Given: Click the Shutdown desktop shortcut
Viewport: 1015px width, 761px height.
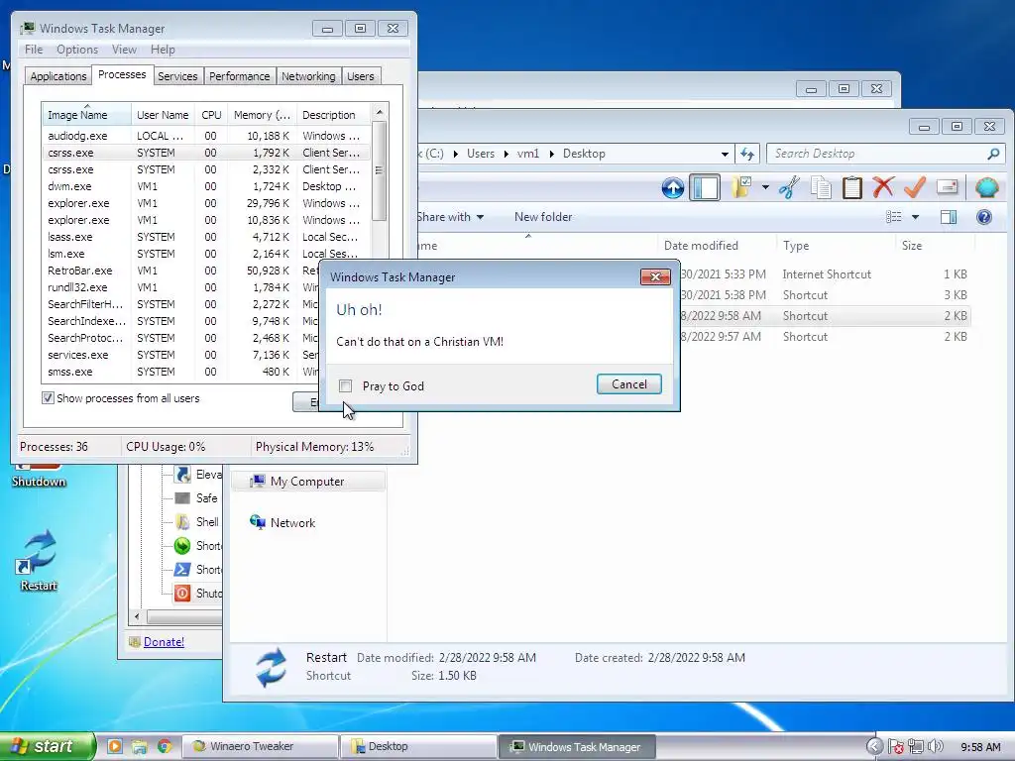Looking at the screenshot, I should [x=39, y=476].
